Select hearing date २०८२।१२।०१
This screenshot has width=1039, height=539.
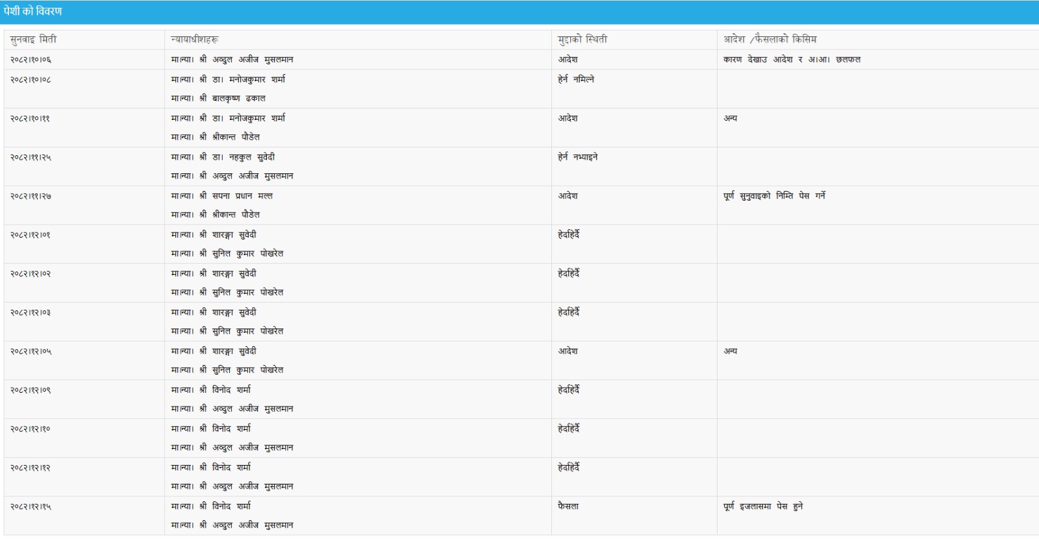click(x=30, y=235)
